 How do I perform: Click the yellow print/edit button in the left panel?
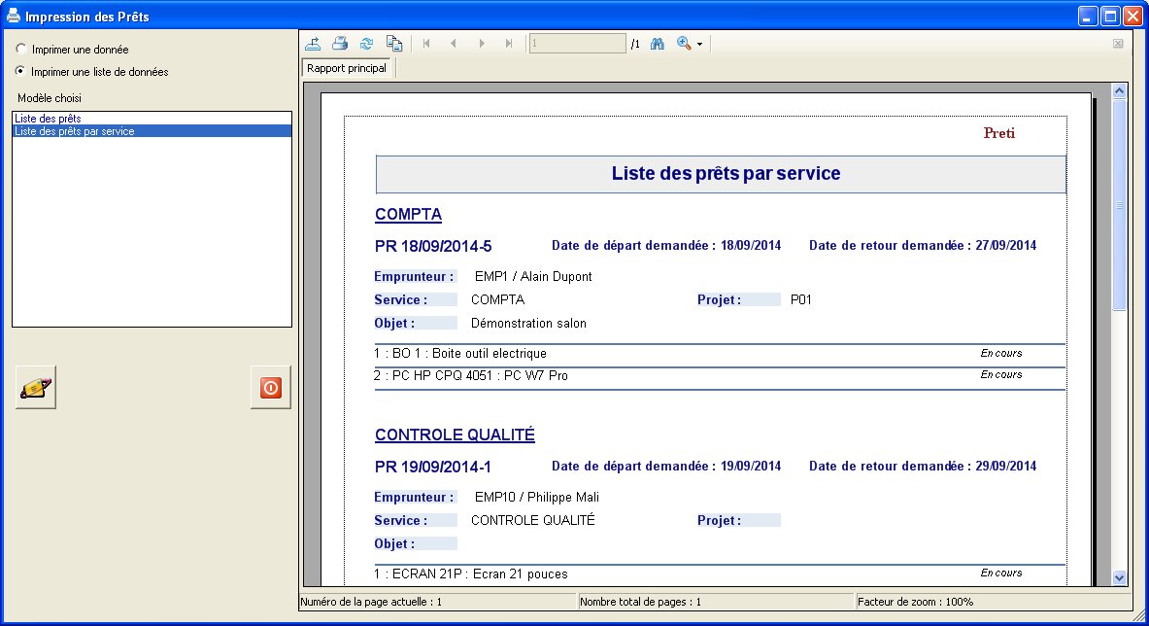pyautogui.click(x=36, y=387)
